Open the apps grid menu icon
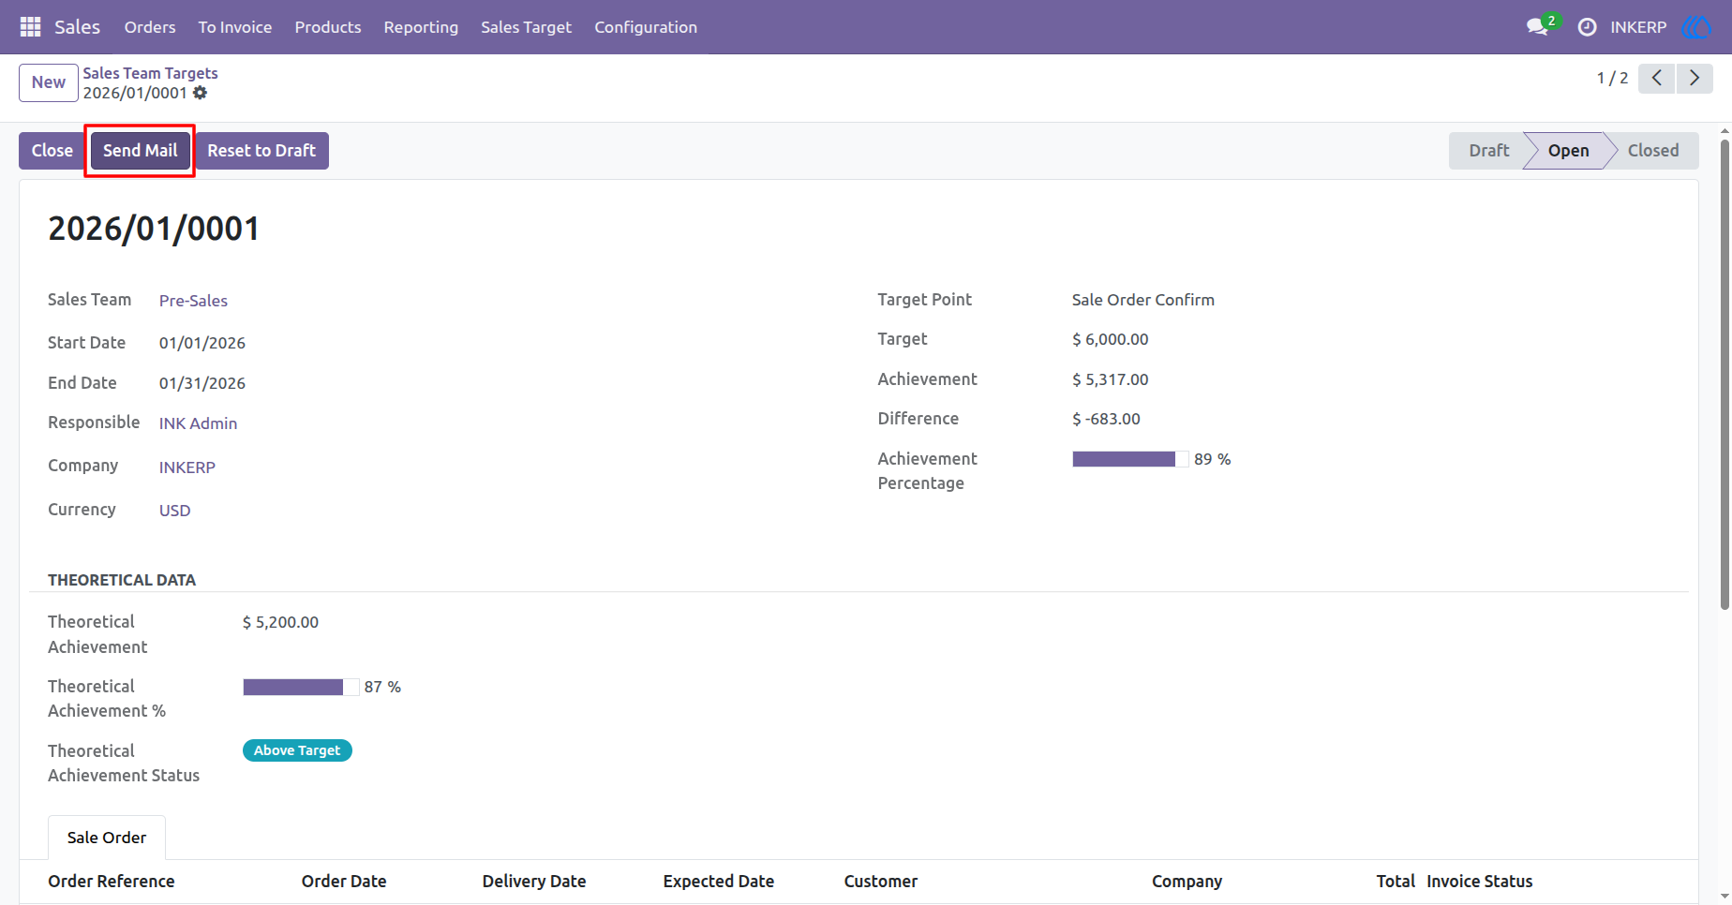This screenshot has height=905, width=1732. click(30, 27)
